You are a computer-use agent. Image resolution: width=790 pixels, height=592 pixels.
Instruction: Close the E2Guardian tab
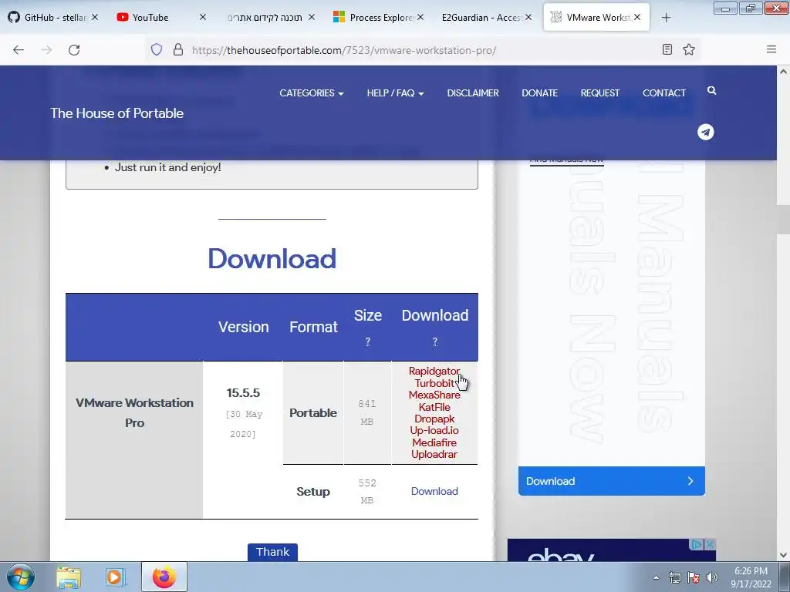coord(528,17)
